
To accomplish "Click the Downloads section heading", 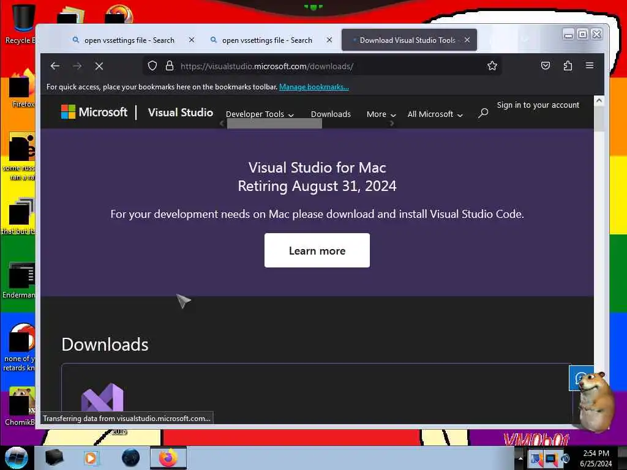I will click(105, 345).
